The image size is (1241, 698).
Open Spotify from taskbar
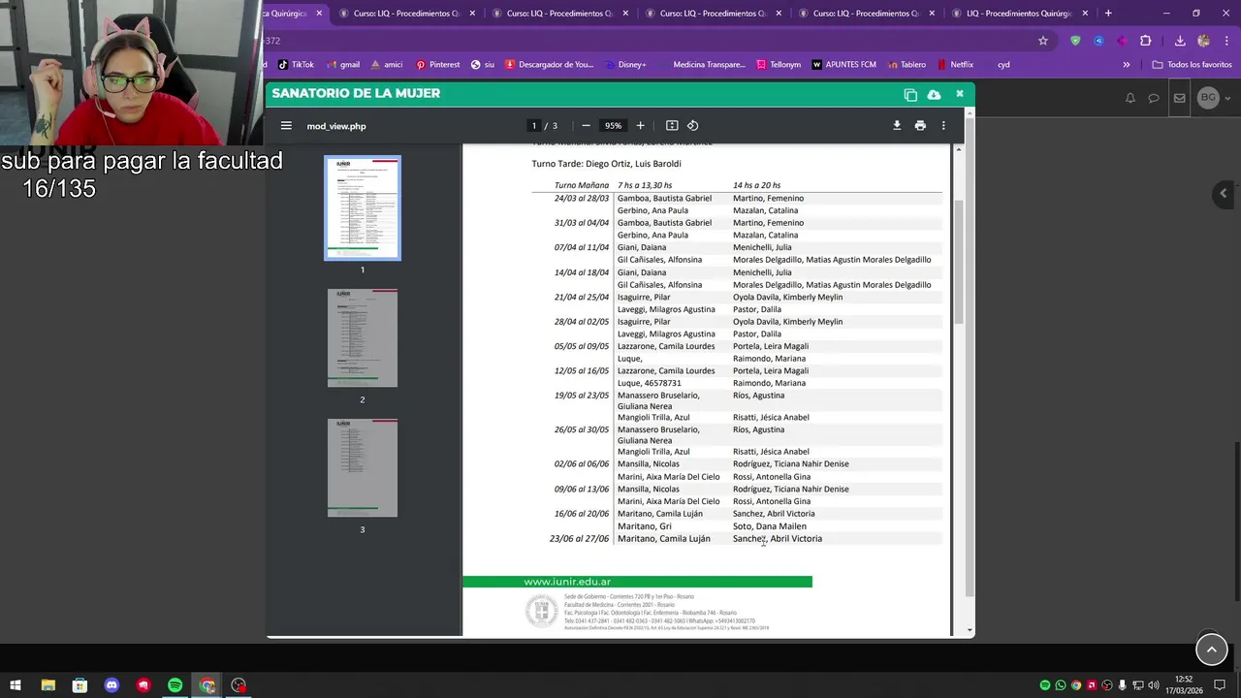point(175,685)
